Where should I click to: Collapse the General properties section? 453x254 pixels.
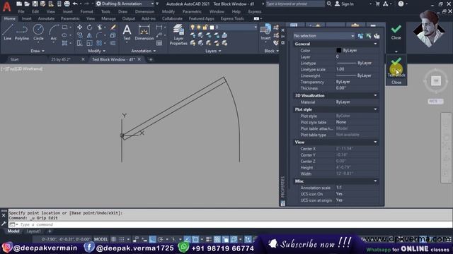click(375, 44)
